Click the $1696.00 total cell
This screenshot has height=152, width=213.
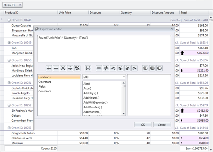194,53
